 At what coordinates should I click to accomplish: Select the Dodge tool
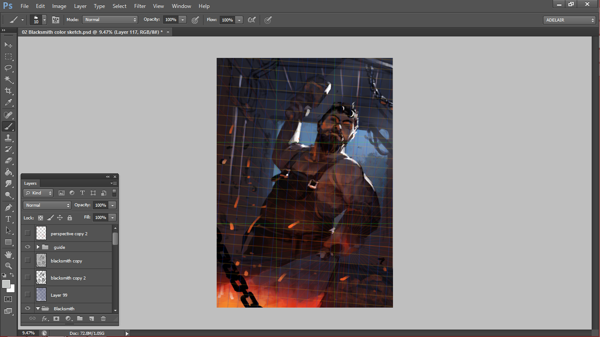click(x=8, y=195)
